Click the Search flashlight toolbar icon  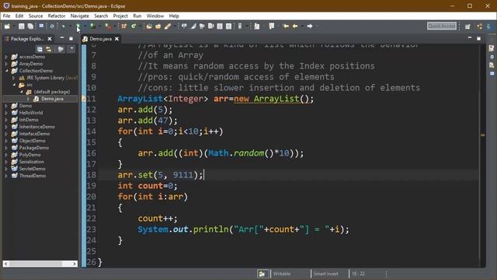point(168,26)
